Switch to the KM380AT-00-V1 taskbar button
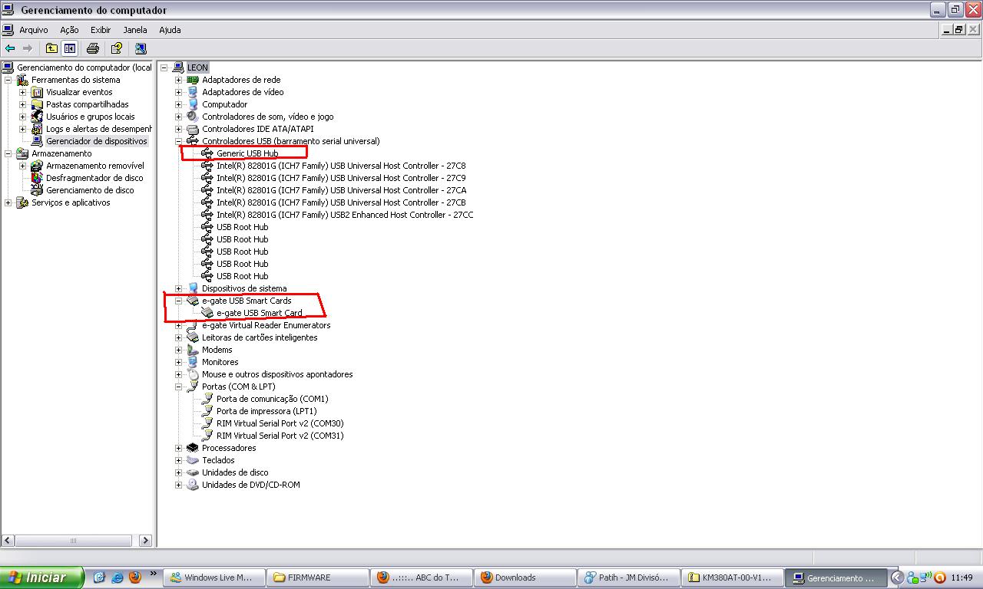This screenshot has height=589, width=983. coord(733,577)
